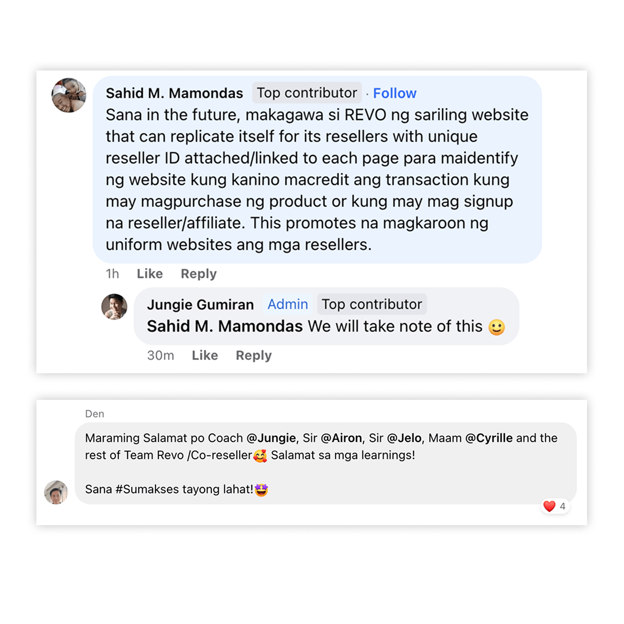Reply to Sahid M. Mamondas' comment
Viewport: 624px width, 624px height.
198,274
